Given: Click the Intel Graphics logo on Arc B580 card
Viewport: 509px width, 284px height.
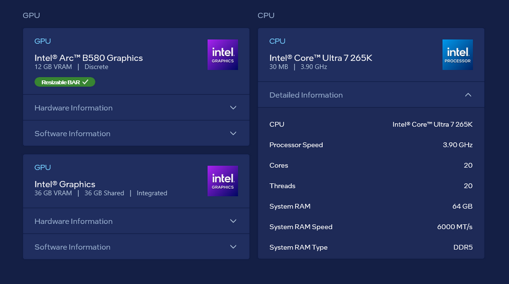Looking at the screenshot, I should pos(223,54).
